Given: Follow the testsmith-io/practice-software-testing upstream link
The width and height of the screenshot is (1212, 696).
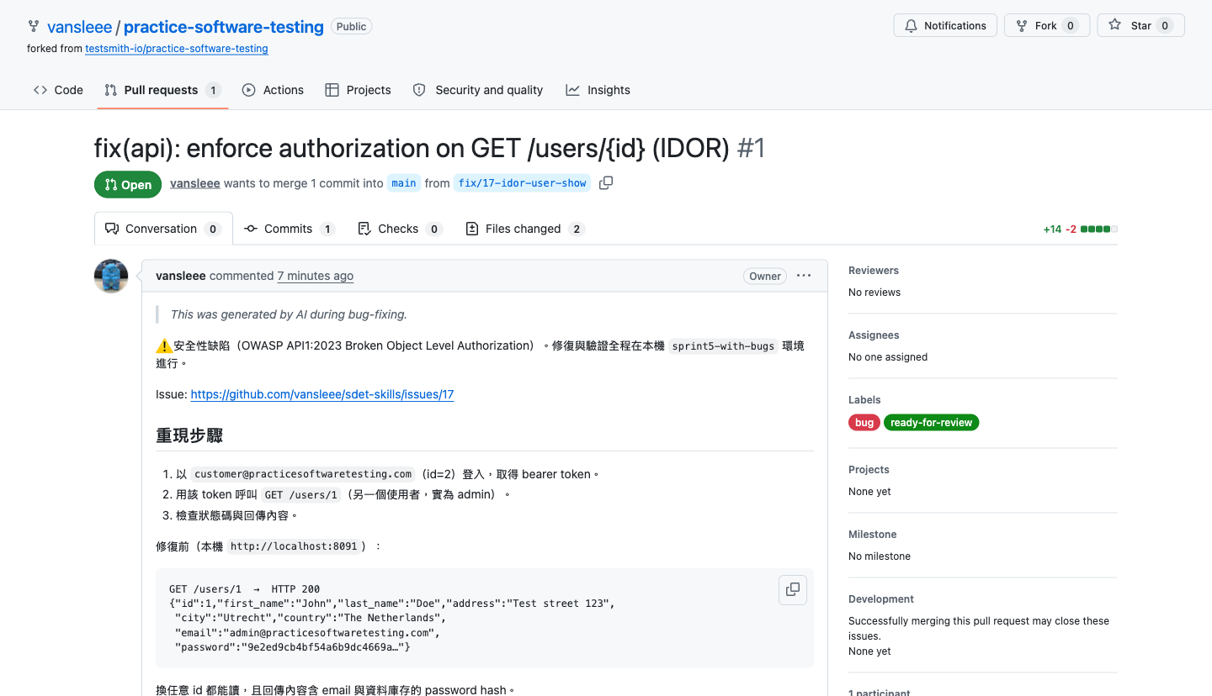Looking at the screenshot, I should pos(177,49).
